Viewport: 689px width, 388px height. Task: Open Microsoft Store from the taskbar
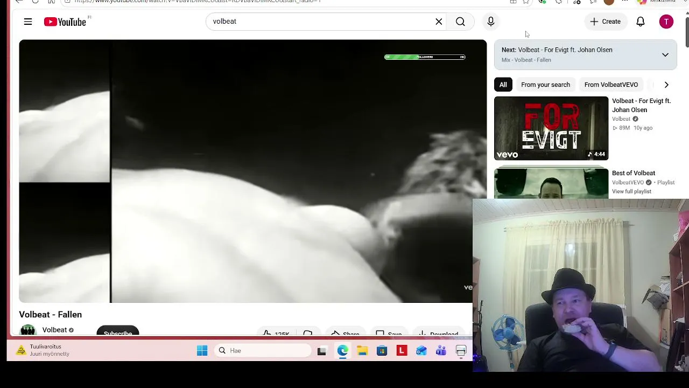click(x=382, y=351)
